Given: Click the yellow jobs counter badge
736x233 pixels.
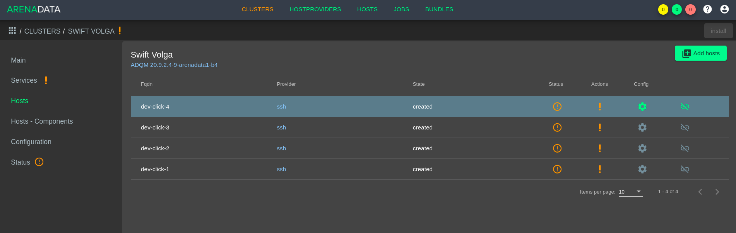Looking at the screenshot, I should [x=663, y=10].
